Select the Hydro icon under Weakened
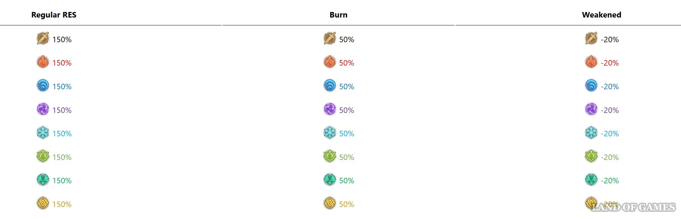Viewport: 681px width, 219px height. coord(591,85)
